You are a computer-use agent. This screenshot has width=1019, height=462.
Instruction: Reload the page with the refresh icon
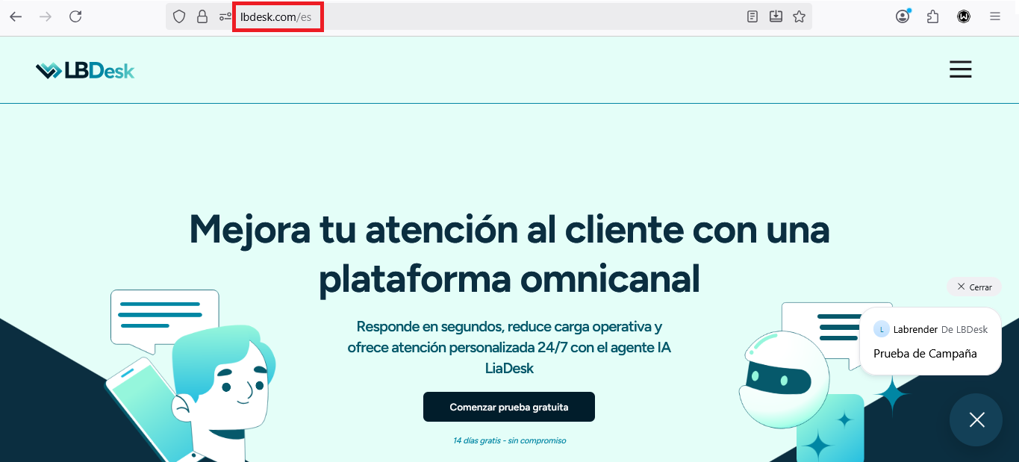[75, 16]
